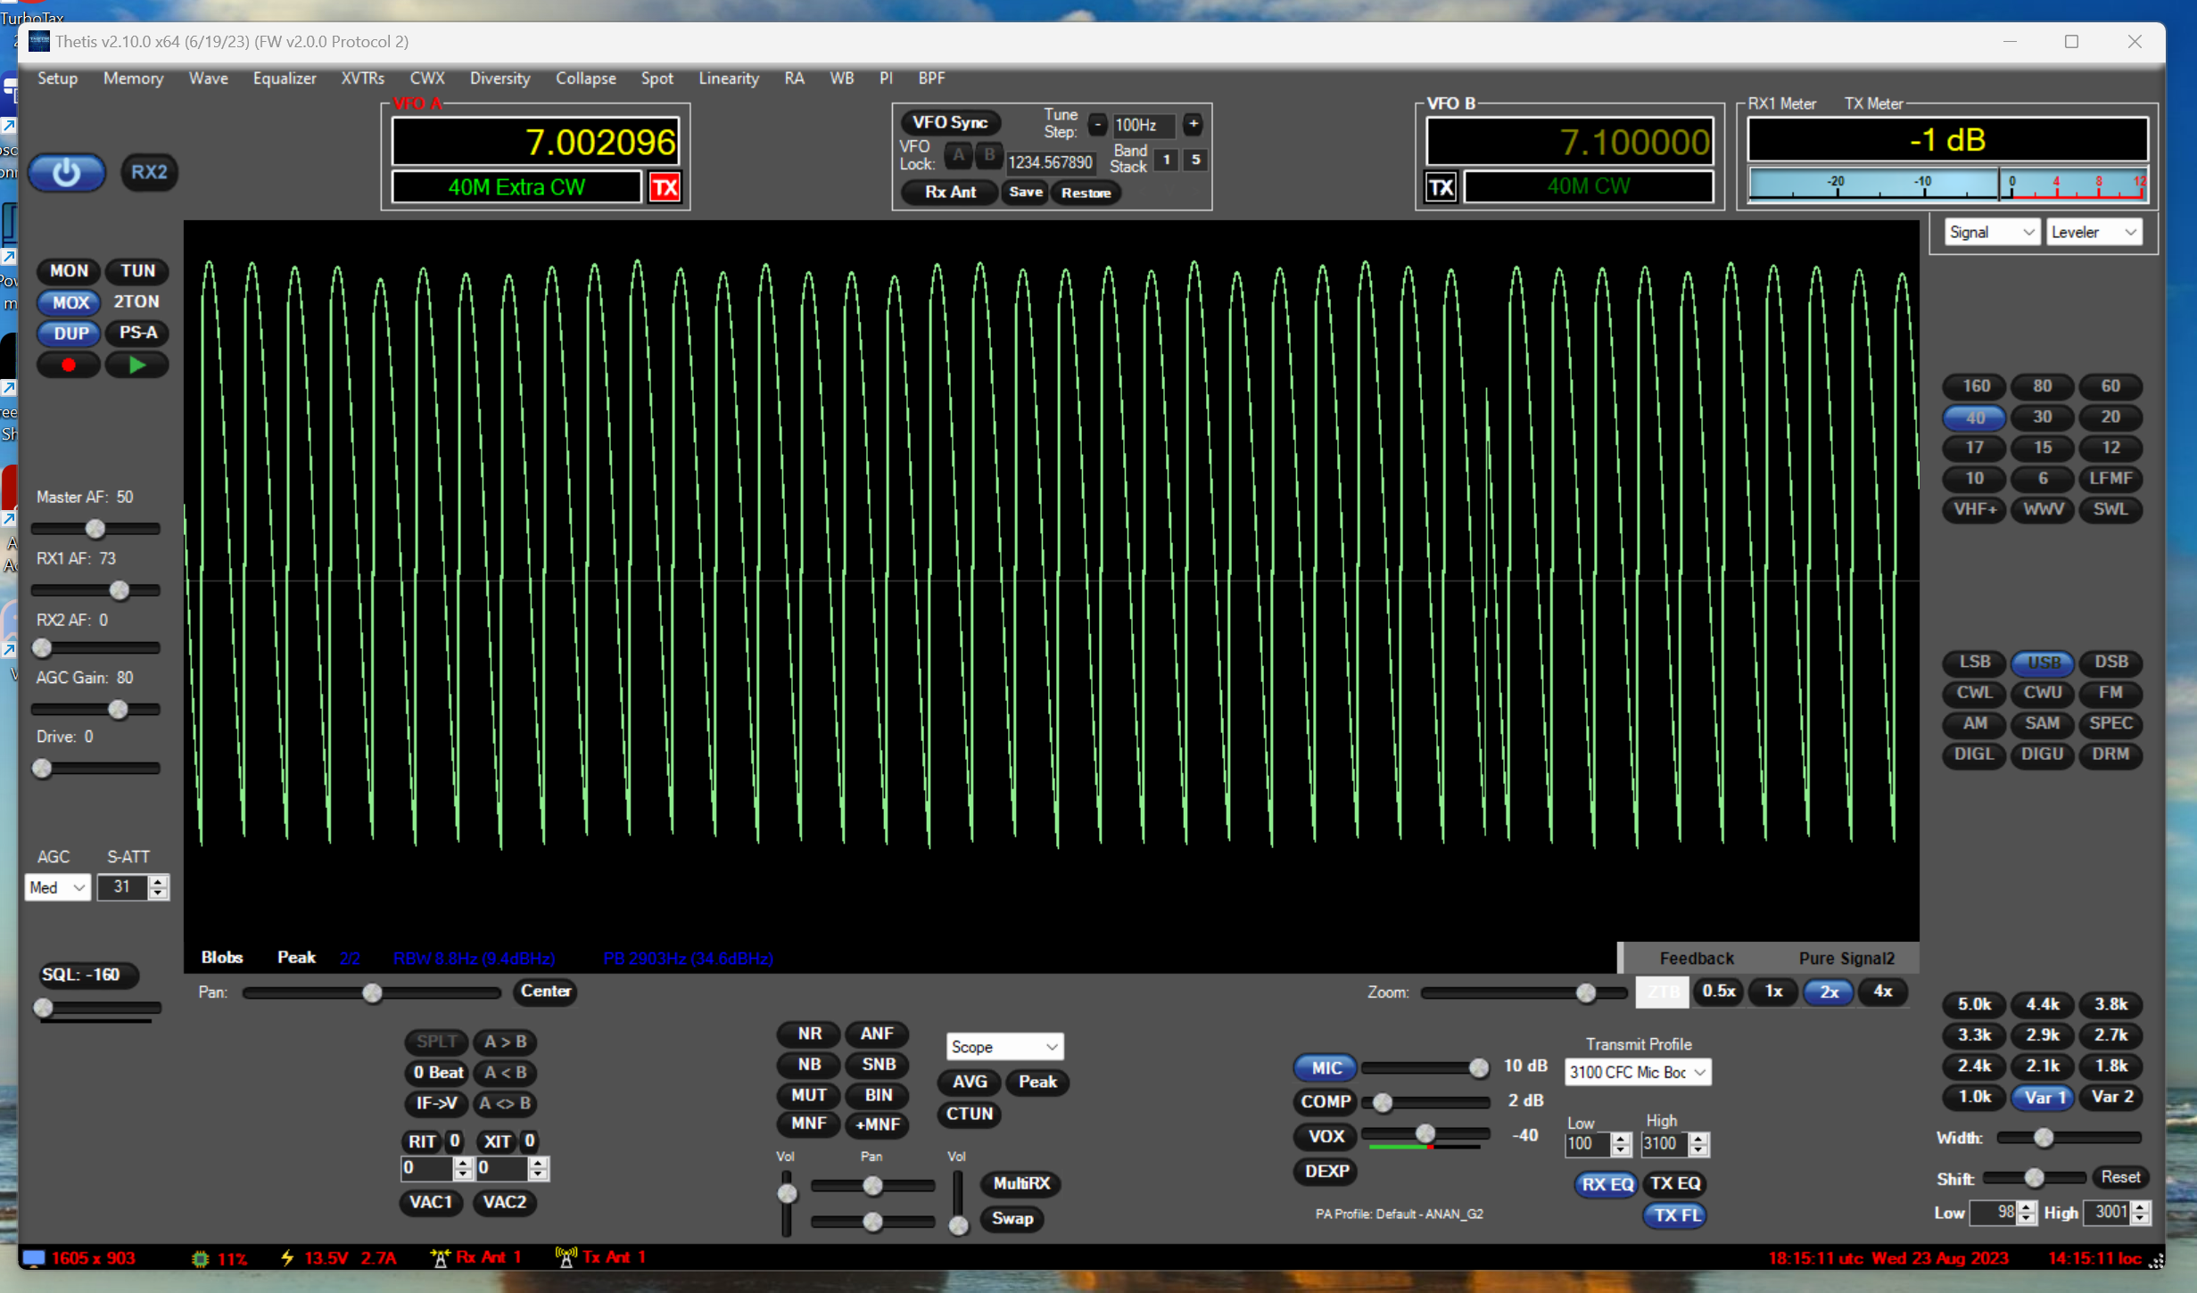
Task: Click the VFO Sync button
Action: [x=950, y=122]
